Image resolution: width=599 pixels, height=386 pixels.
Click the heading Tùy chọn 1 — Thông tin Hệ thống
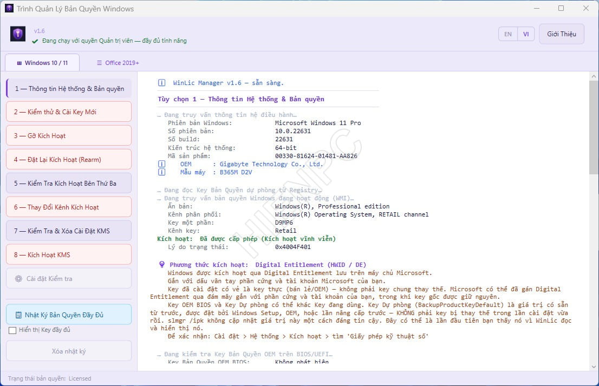(241, 99)
